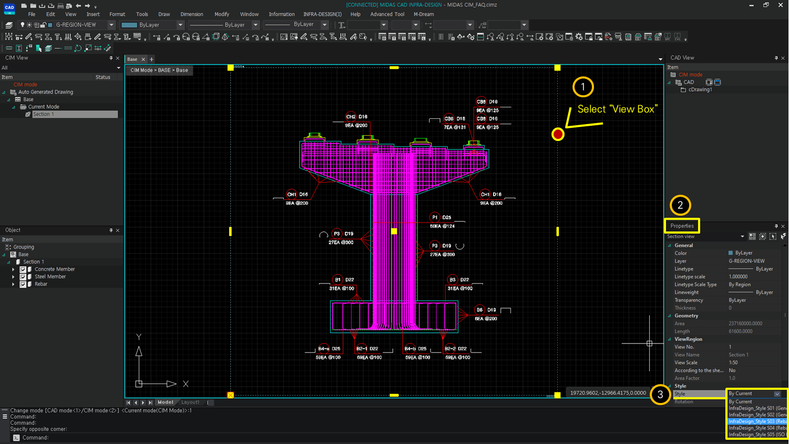Select the Text Style icon on the toolbar

pyautogui.click(x=18, y=47)
